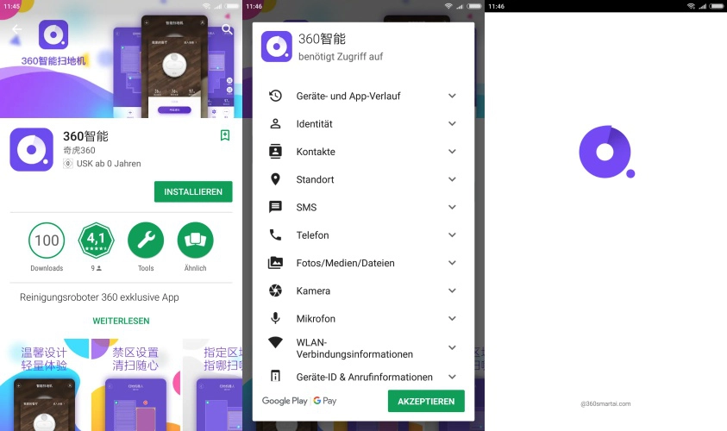Click the history icon for Geräte- und App-Verlauf

[x=275, y=96]
